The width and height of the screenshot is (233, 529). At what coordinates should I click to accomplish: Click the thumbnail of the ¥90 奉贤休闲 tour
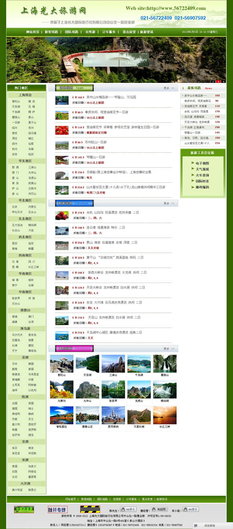[62, 115]
